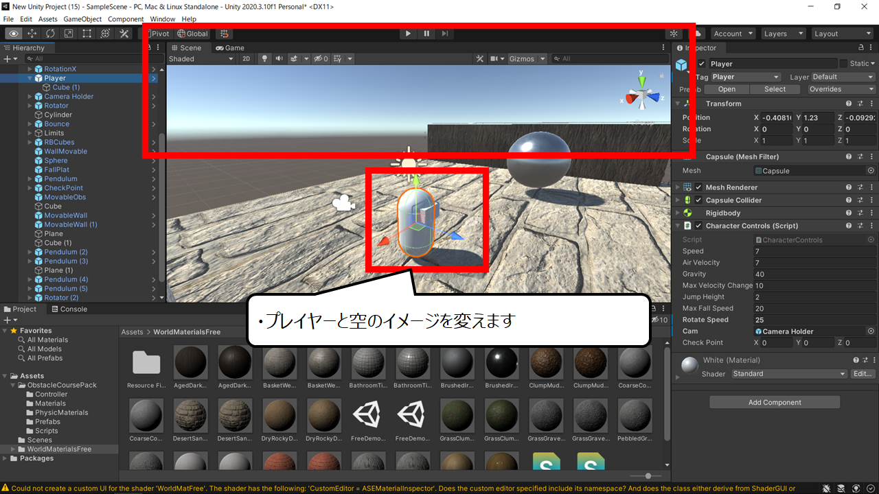This screenshot has width=879, height=494.
Task: Toggle scene effects (skybox) icon
Action: (294, 59)
